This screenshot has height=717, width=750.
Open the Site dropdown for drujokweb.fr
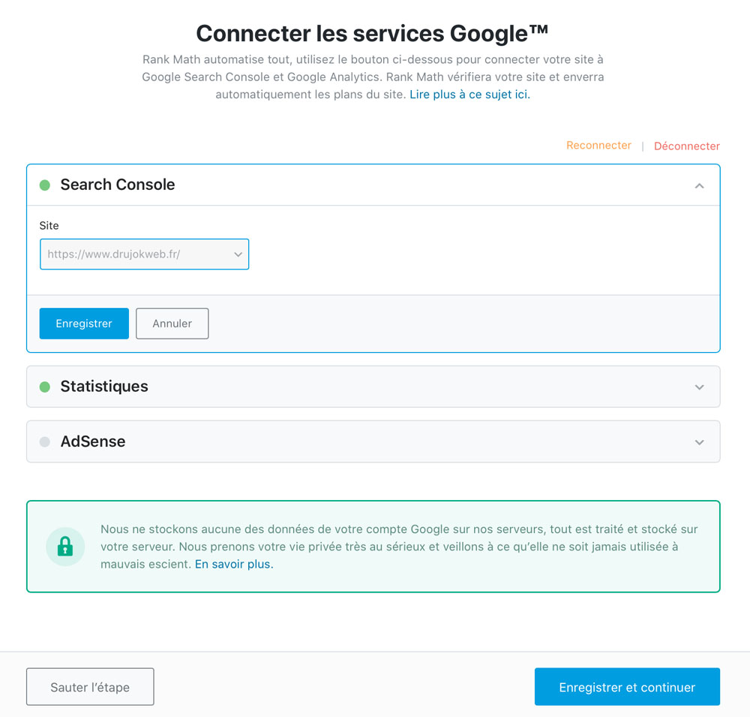pyautogui.click(x=144, y=254)
